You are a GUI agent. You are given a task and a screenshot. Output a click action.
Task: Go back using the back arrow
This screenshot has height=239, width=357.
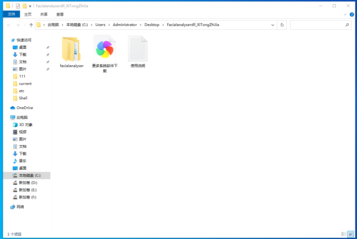click(9, 25)
